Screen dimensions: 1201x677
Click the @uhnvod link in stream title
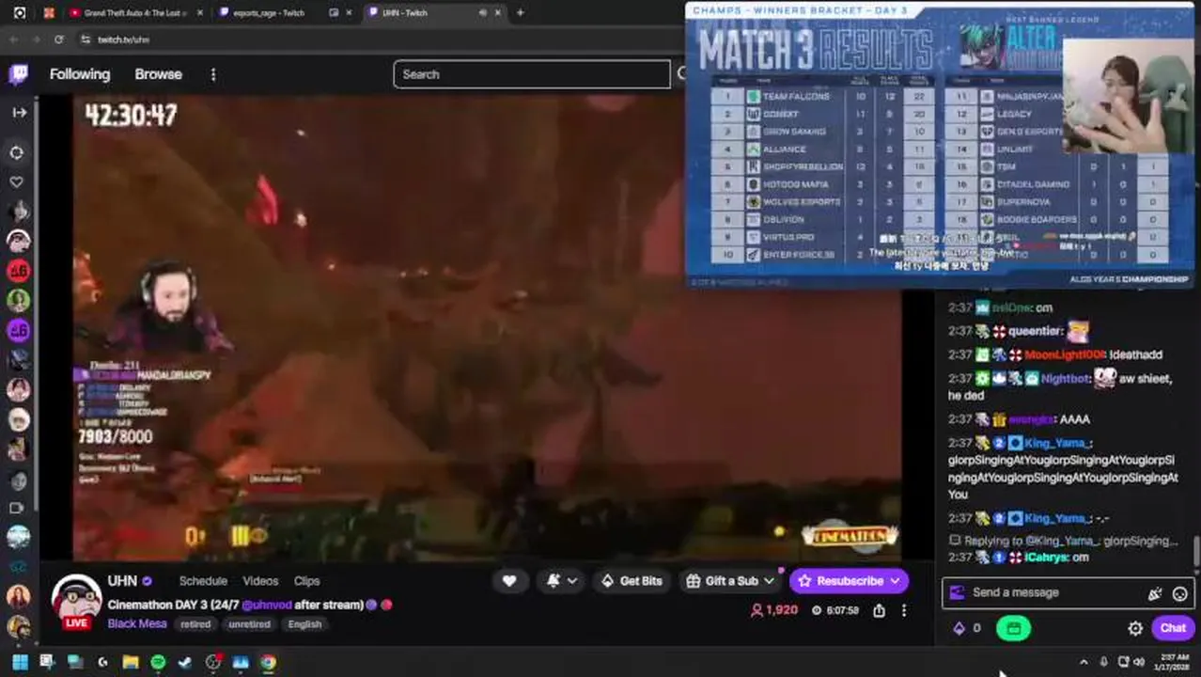[266, 605]
